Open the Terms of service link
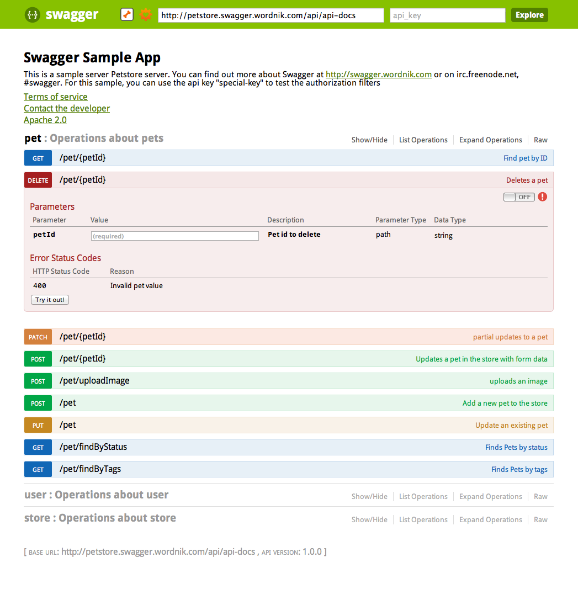Screen dimensions: 578x600 (x=56, y=97)
